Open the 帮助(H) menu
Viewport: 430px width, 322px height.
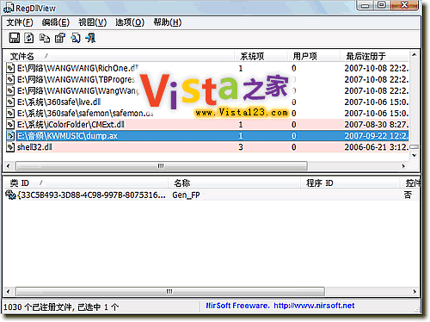pyautogui.click(x=168, y=22)
